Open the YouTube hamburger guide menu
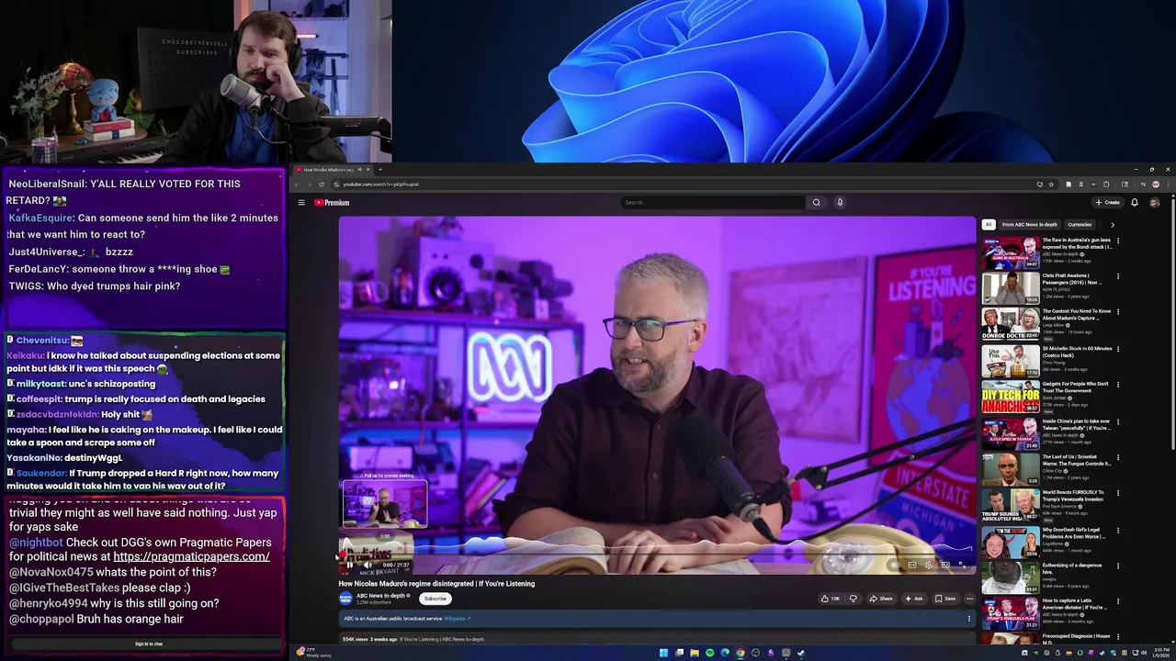 300,202
